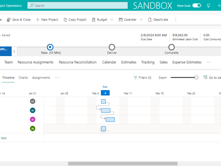Click the magnifier icon in Search box
Viewport: 221px width, 166px height.
pos(32,6)
